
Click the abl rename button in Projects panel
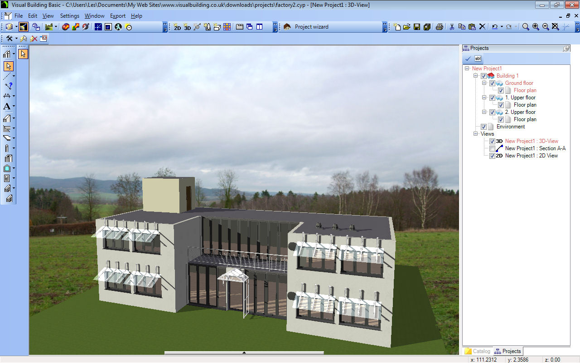coord(478,59)
